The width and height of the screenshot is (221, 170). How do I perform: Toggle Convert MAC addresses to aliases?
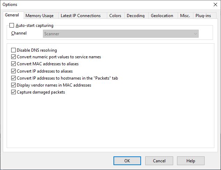click(14, 64)
